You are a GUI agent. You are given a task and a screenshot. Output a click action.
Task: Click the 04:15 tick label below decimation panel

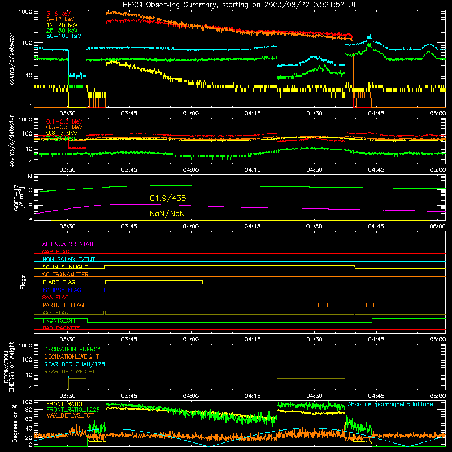(252, 396)
